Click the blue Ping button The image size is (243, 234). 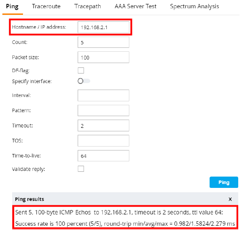click(x=224, y=182)
